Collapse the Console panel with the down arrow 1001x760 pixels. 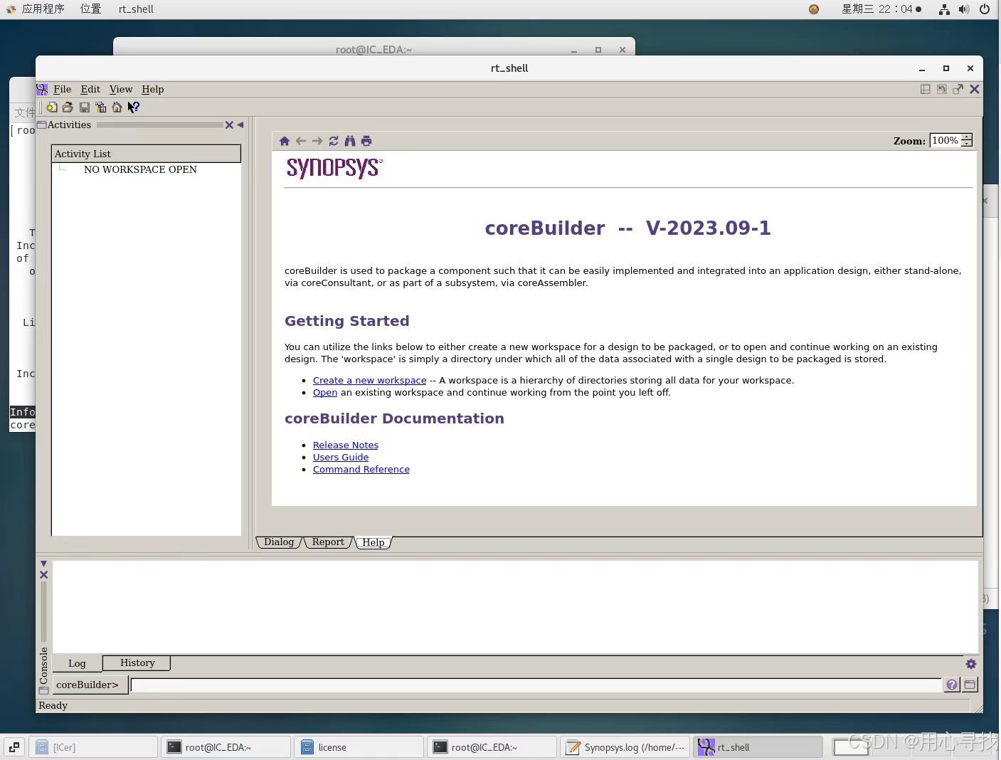tap(43, 564)
